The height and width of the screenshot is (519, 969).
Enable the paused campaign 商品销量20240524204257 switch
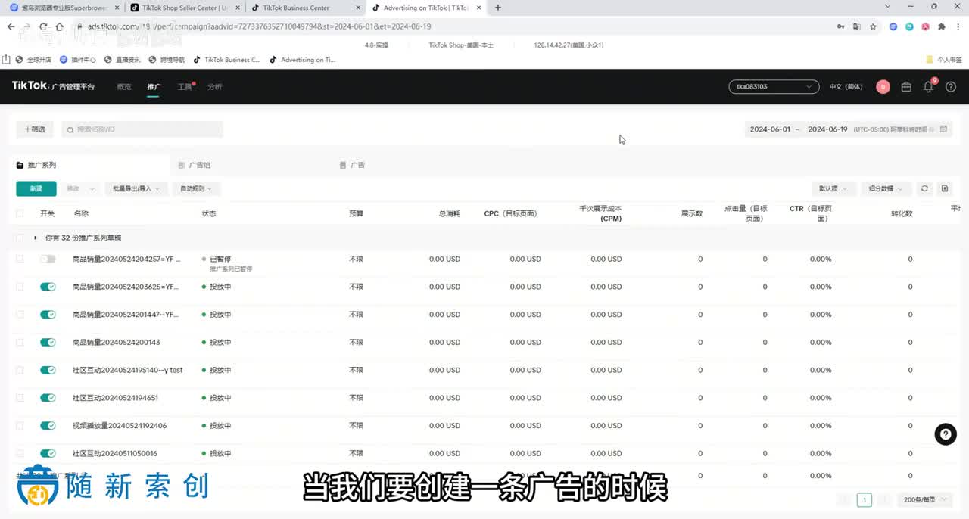click(x=48, y=259)
